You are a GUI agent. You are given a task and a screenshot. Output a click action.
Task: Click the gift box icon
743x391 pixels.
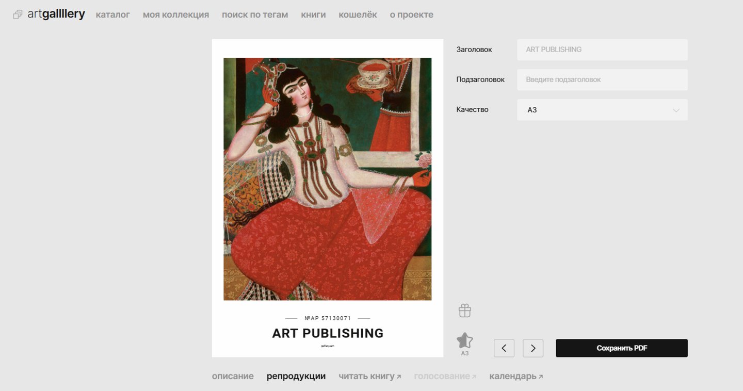464,311
